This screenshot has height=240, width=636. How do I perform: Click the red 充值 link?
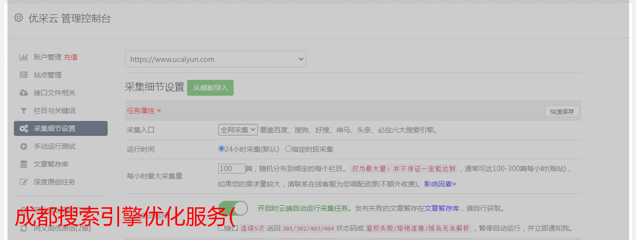pos(70,57)
